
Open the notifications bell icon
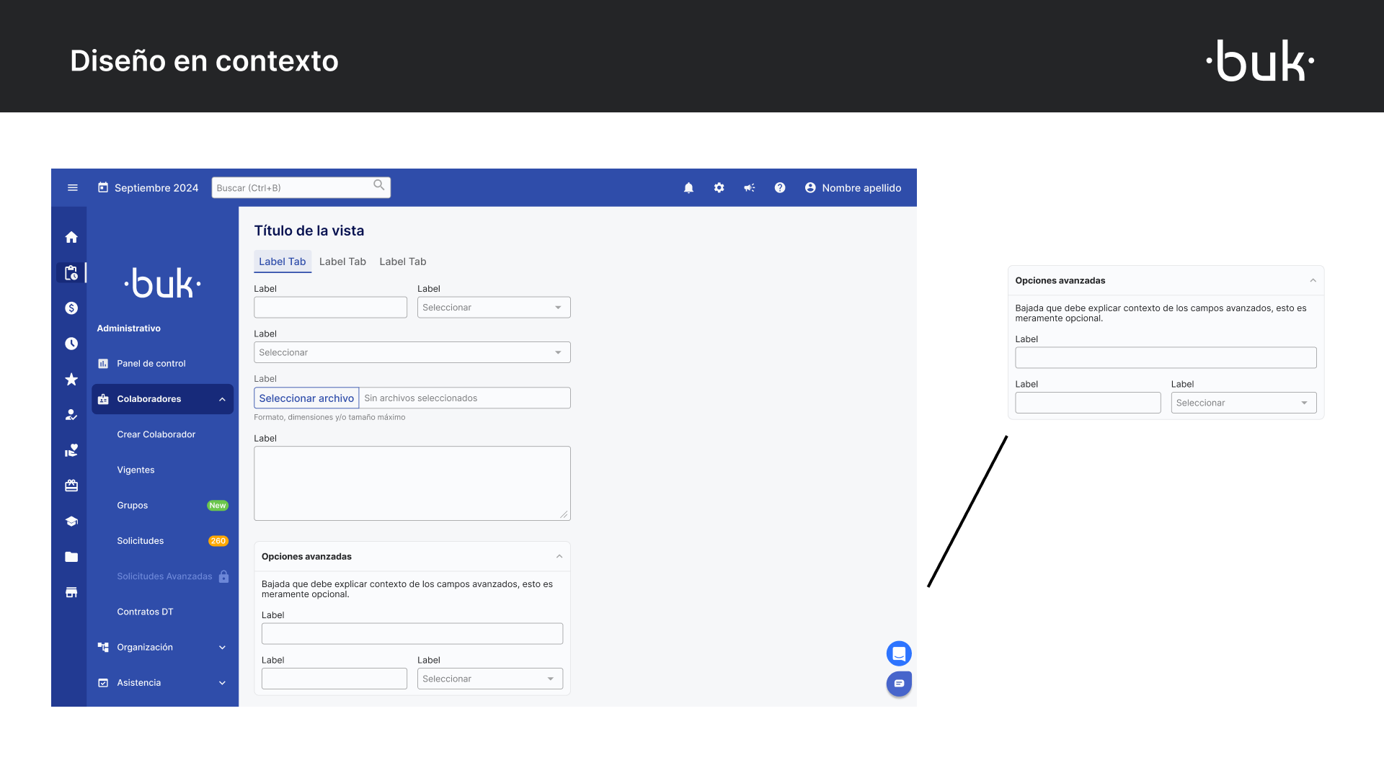(688, 187)
